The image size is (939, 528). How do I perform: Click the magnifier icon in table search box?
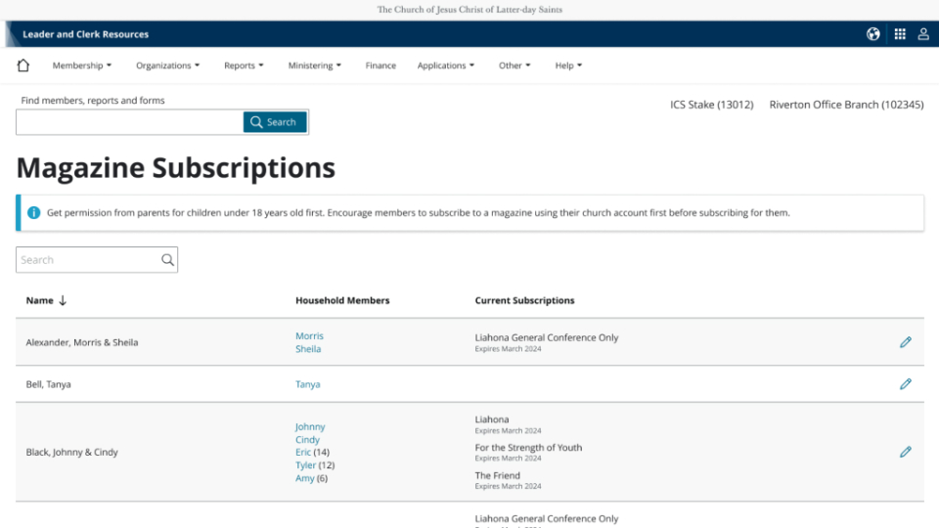167,260
